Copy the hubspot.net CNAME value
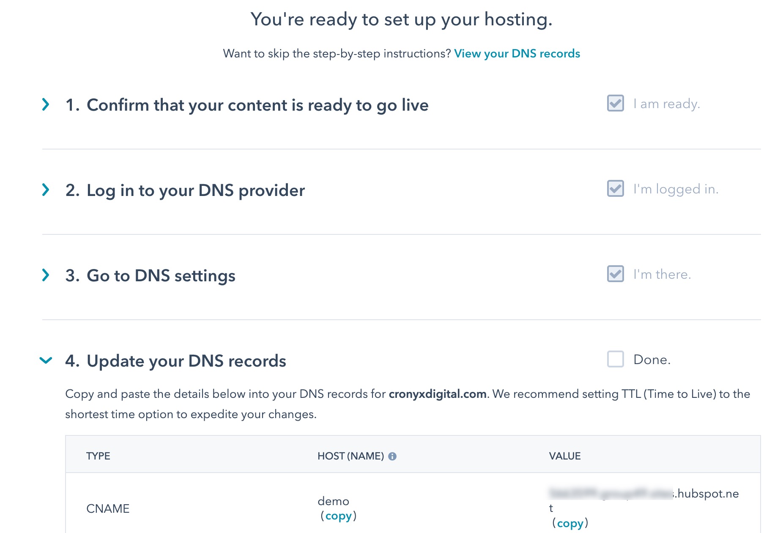The image size is (783, 533). (x=570, y=523)
